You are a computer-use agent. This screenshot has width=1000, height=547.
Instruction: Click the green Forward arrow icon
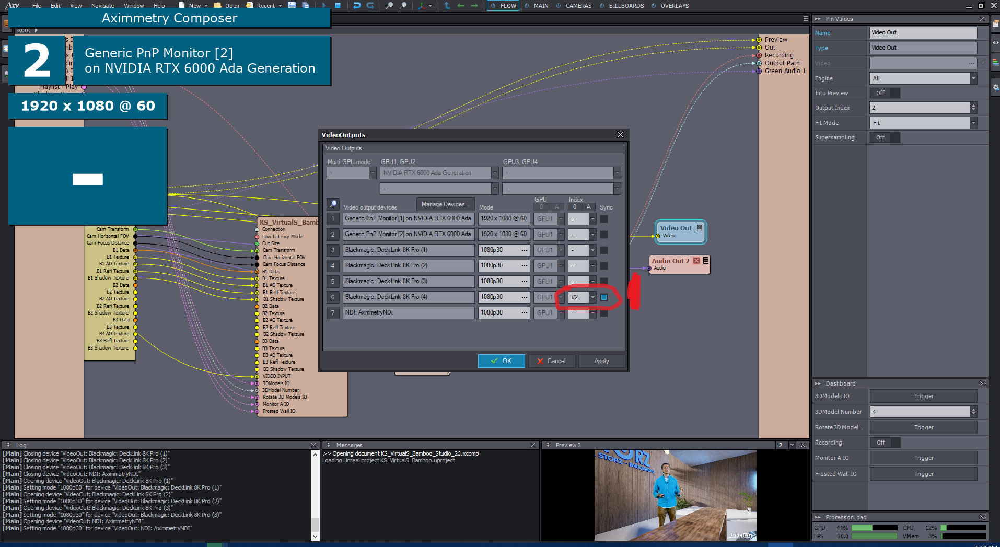coord(474,5)
